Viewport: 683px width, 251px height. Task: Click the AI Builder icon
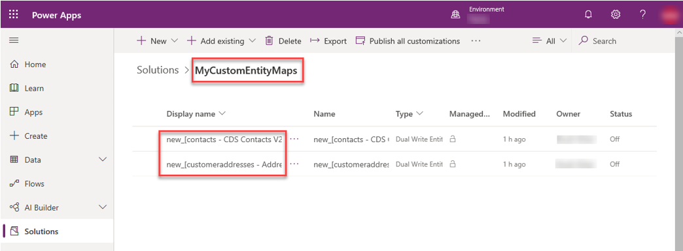tap(14, 207)
